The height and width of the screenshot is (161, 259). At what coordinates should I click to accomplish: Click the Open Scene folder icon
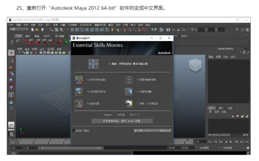(37, 30)
